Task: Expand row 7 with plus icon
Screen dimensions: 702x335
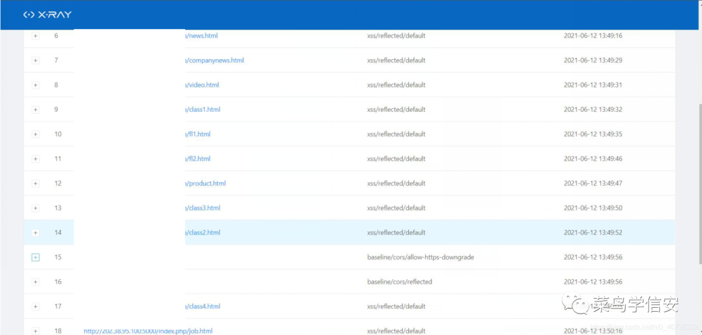Action: point(36,60)
